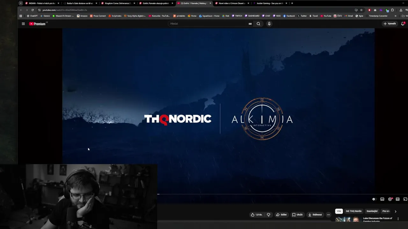Cast video to a TV device
The height and width of the screenshot is (229, 408).
[405, 199]
